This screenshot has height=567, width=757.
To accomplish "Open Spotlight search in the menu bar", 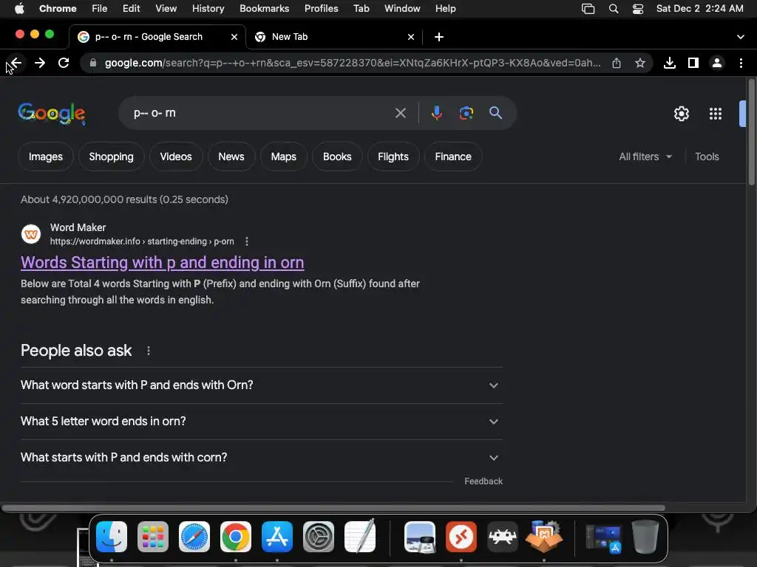I will click(x=614, y=9).
